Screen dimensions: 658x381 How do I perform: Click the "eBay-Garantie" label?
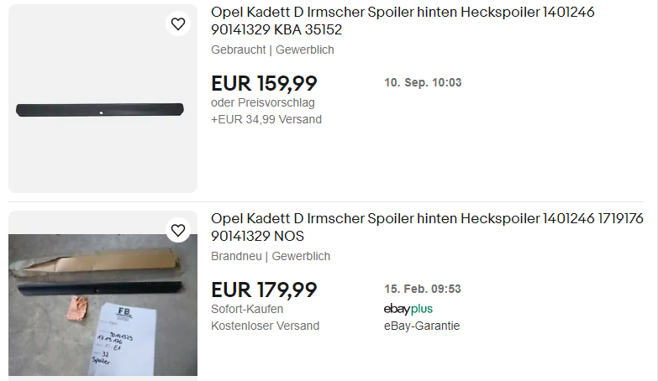421,326
